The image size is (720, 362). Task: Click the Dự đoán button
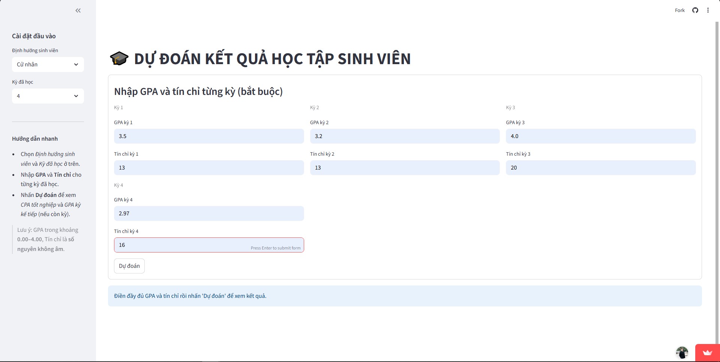(x=129, y=266)
